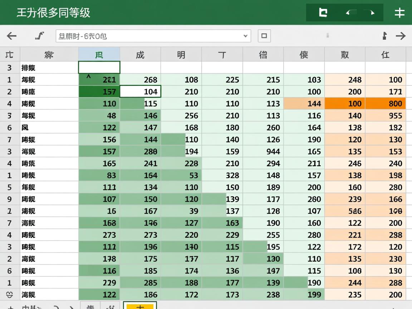Open the name box dropdown arrow
Viewport: 412px width, 309px height.
click(245, 36)
